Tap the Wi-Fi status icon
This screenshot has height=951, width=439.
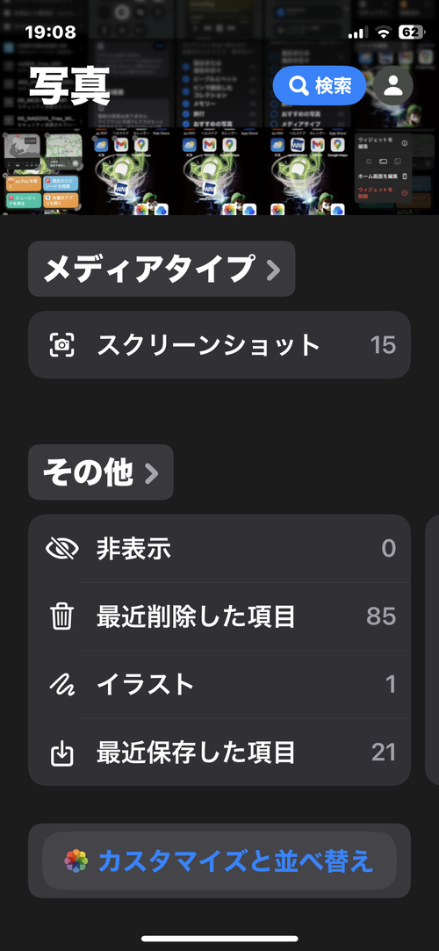(383, 32)
